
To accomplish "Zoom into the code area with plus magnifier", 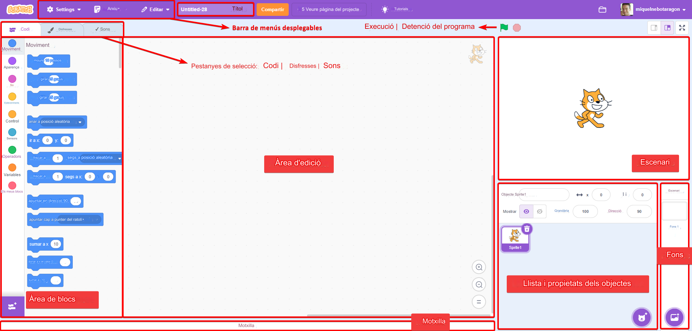I will [479, 267].
